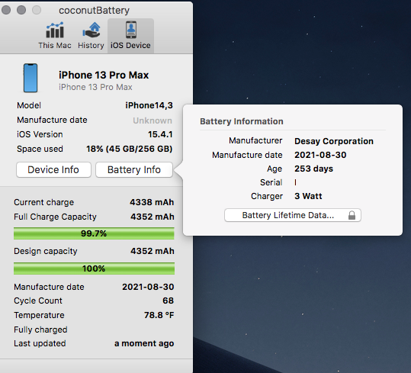
Task: Click the Design capacity label
Action: tap(46, 251)
